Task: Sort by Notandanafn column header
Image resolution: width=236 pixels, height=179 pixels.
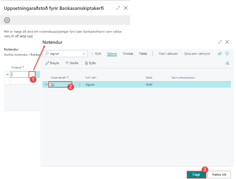Action: point(60,78)
